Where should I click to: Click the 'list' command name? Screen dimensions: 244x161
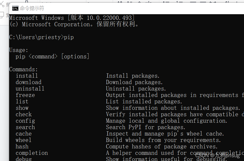[x=22, y=102]
